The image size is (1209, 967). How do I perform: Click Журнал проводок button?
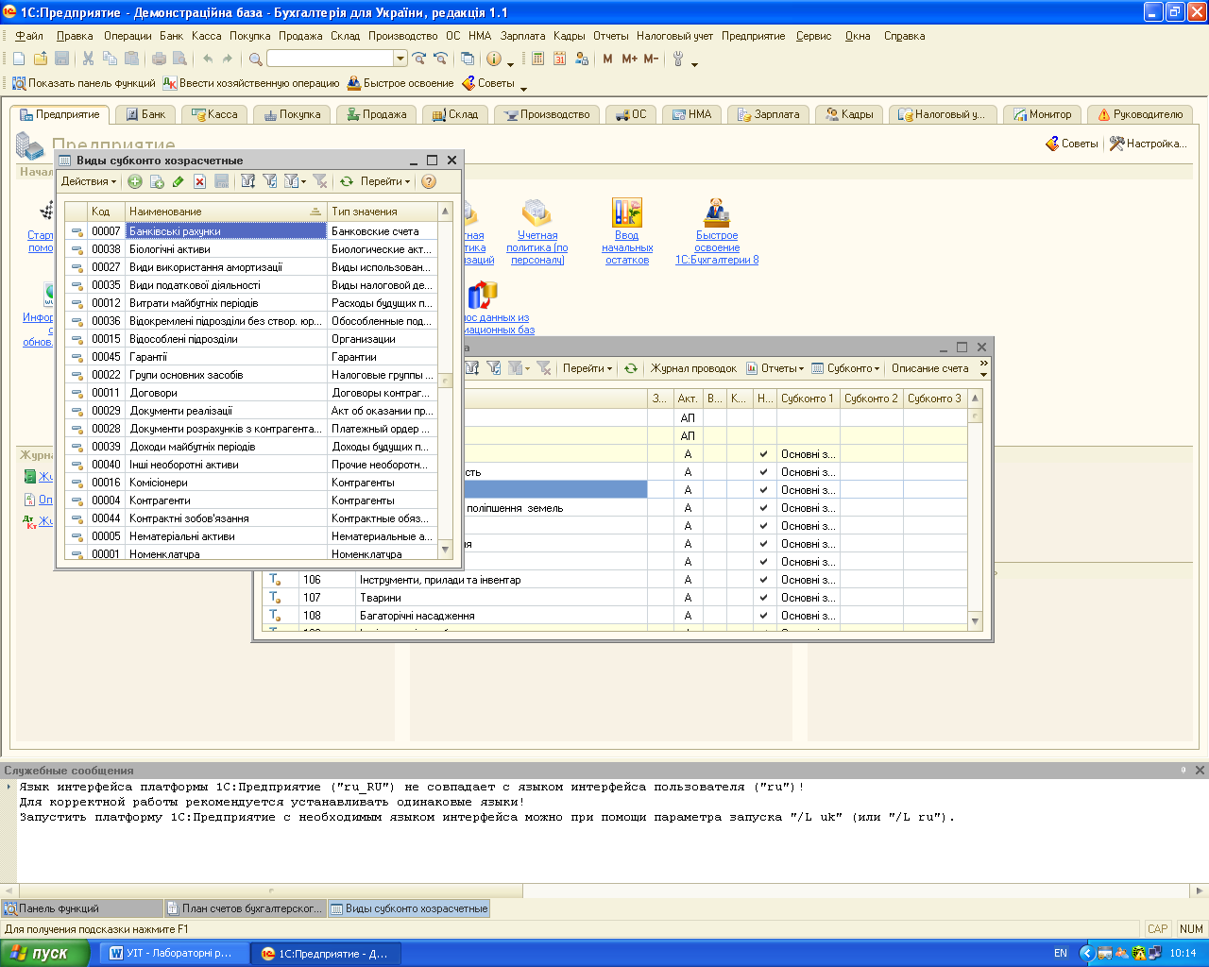tap(693, 368)
